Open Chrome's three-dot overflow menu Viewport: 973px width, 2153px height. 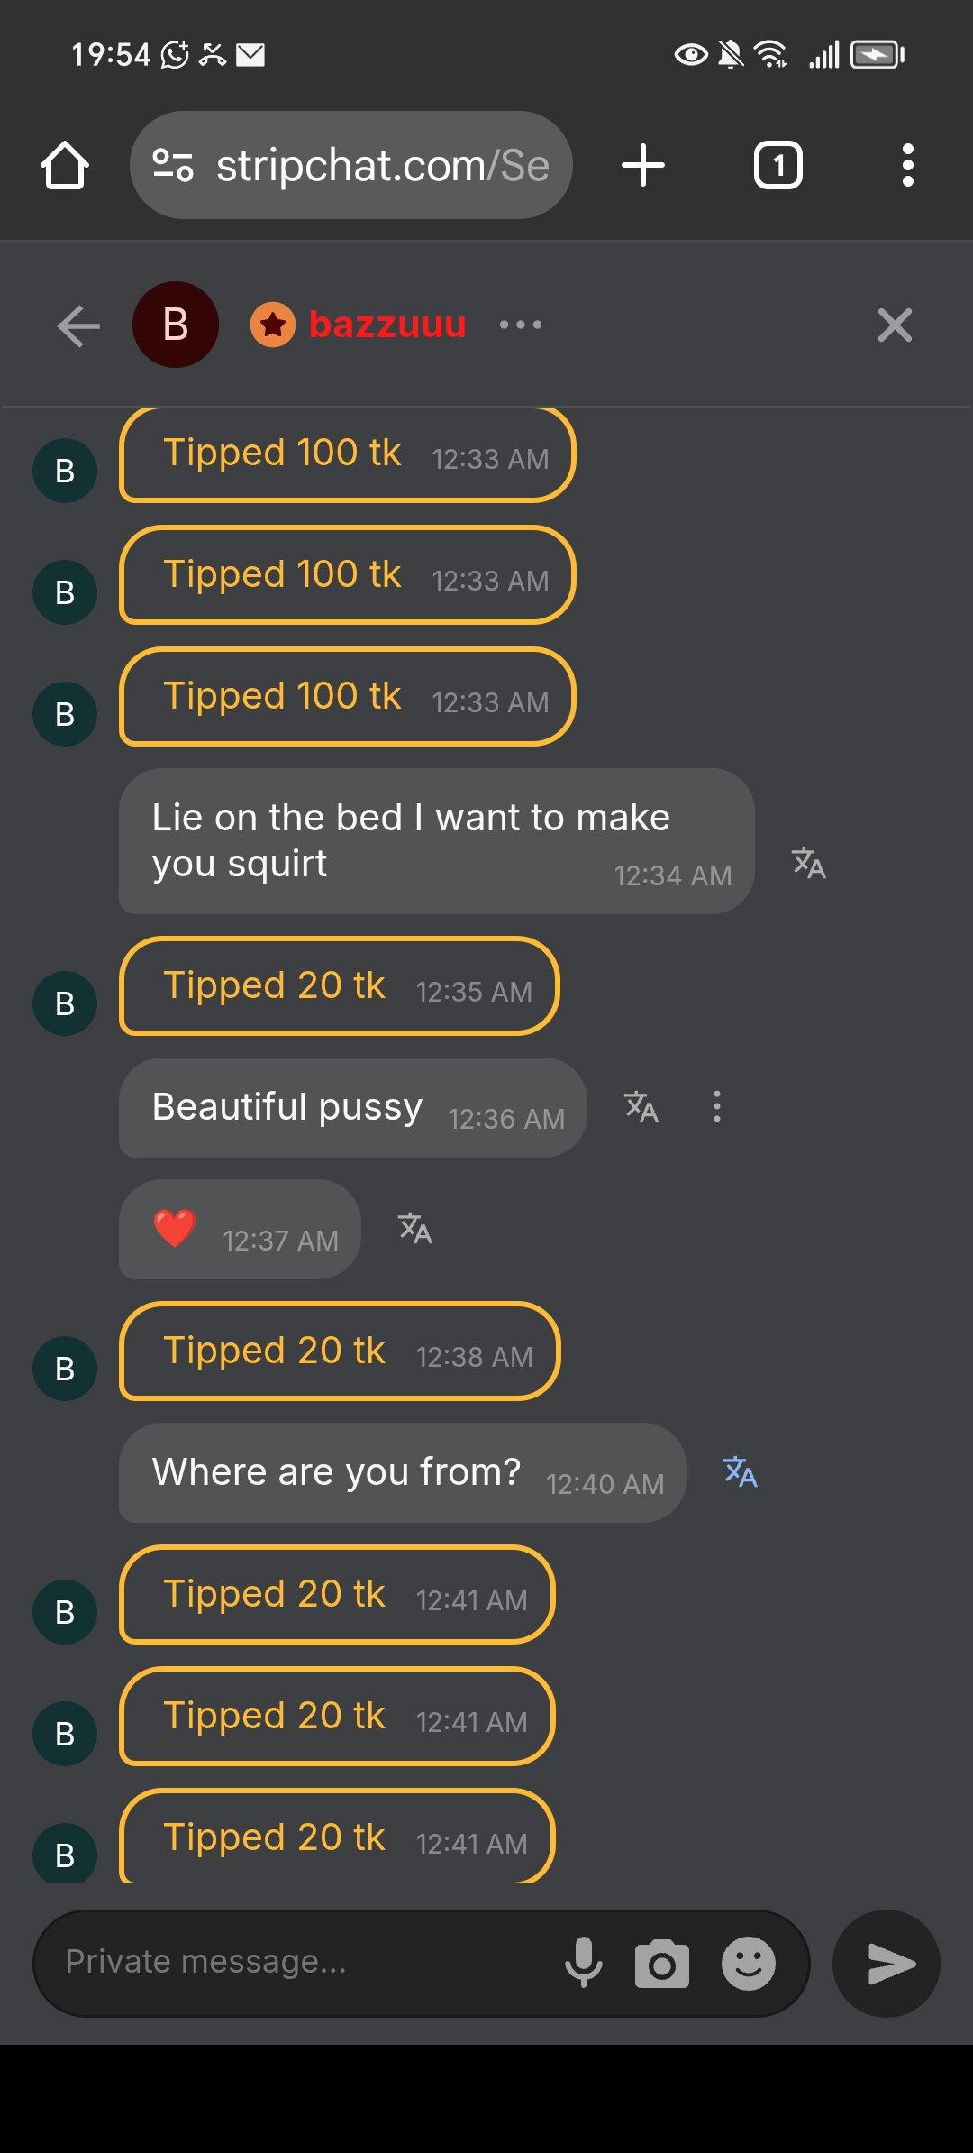point(907,166)
